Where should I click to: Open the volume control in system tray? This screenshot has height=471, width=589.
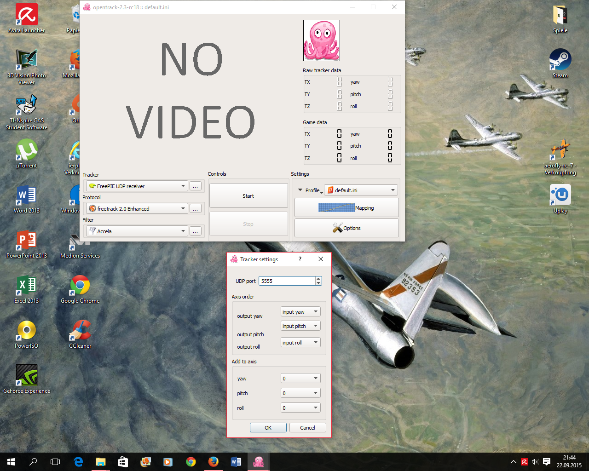pyautogui.click(x=535, y=462)
